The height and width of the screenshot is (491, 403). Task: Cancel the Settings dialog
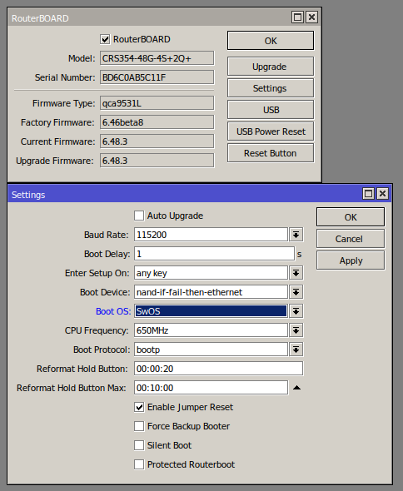(351, 239)
